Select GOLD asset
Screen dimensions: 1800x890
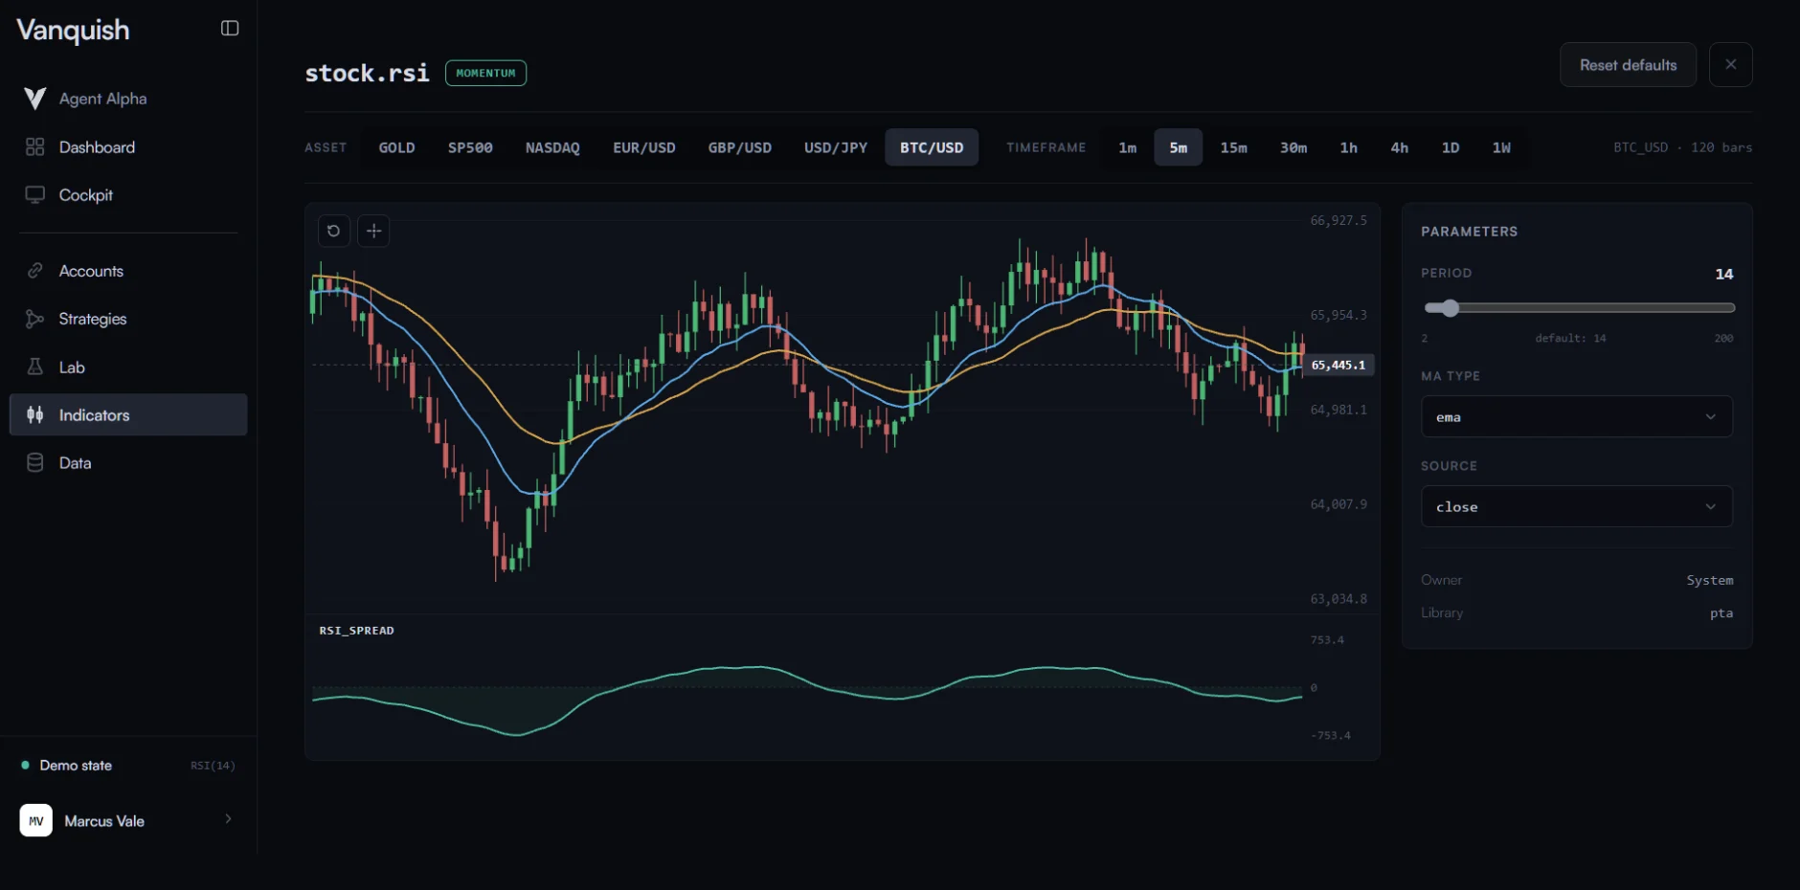[396, 147]
